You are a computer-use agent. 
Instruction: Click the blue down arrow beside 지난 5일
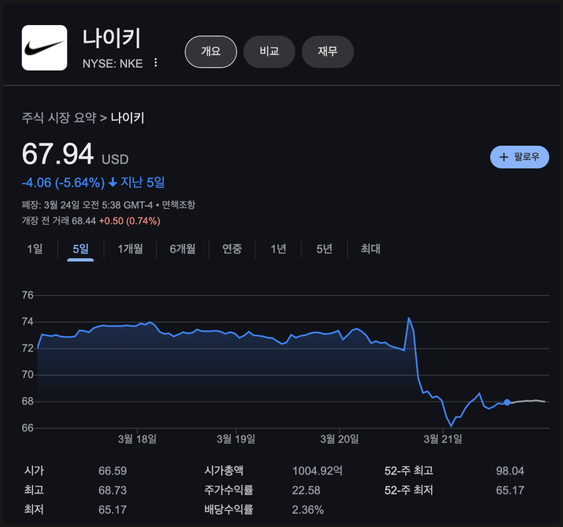pos(112,182)
